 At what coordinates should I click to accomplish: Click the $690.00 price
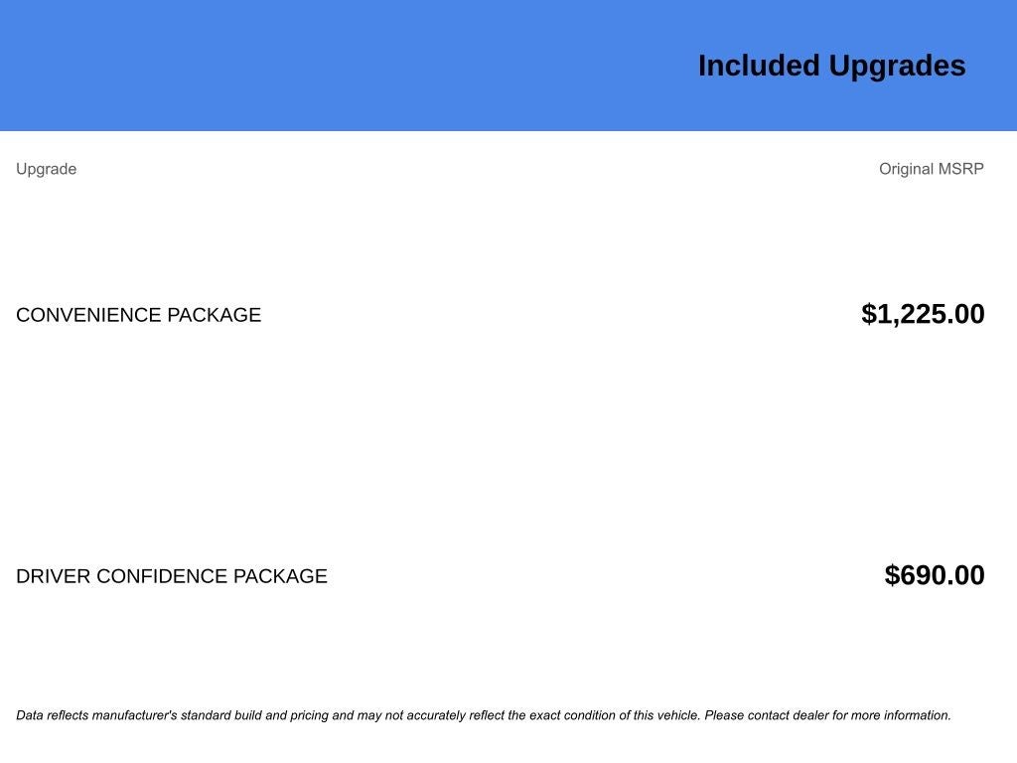(935, 575)
